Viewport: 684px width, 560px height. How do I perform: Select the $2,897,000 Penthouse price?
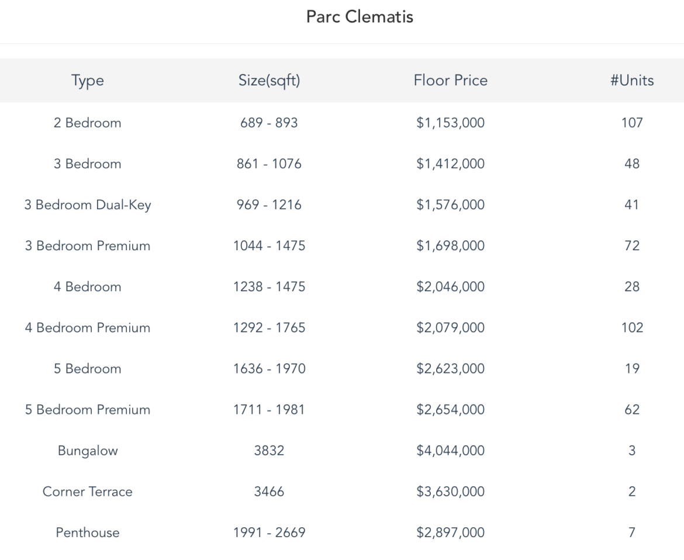450,533
